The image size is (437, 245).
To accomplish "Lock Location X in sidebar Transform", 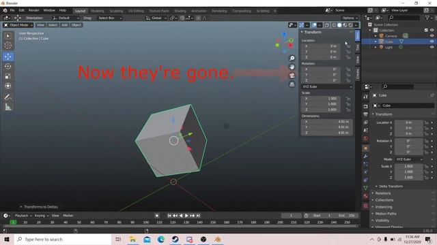I will 348,46.
